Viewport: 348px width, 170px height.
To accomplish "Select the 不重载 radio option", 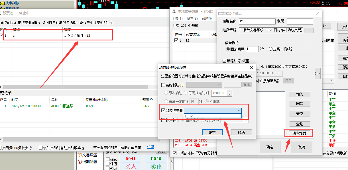I will point(207,101).
